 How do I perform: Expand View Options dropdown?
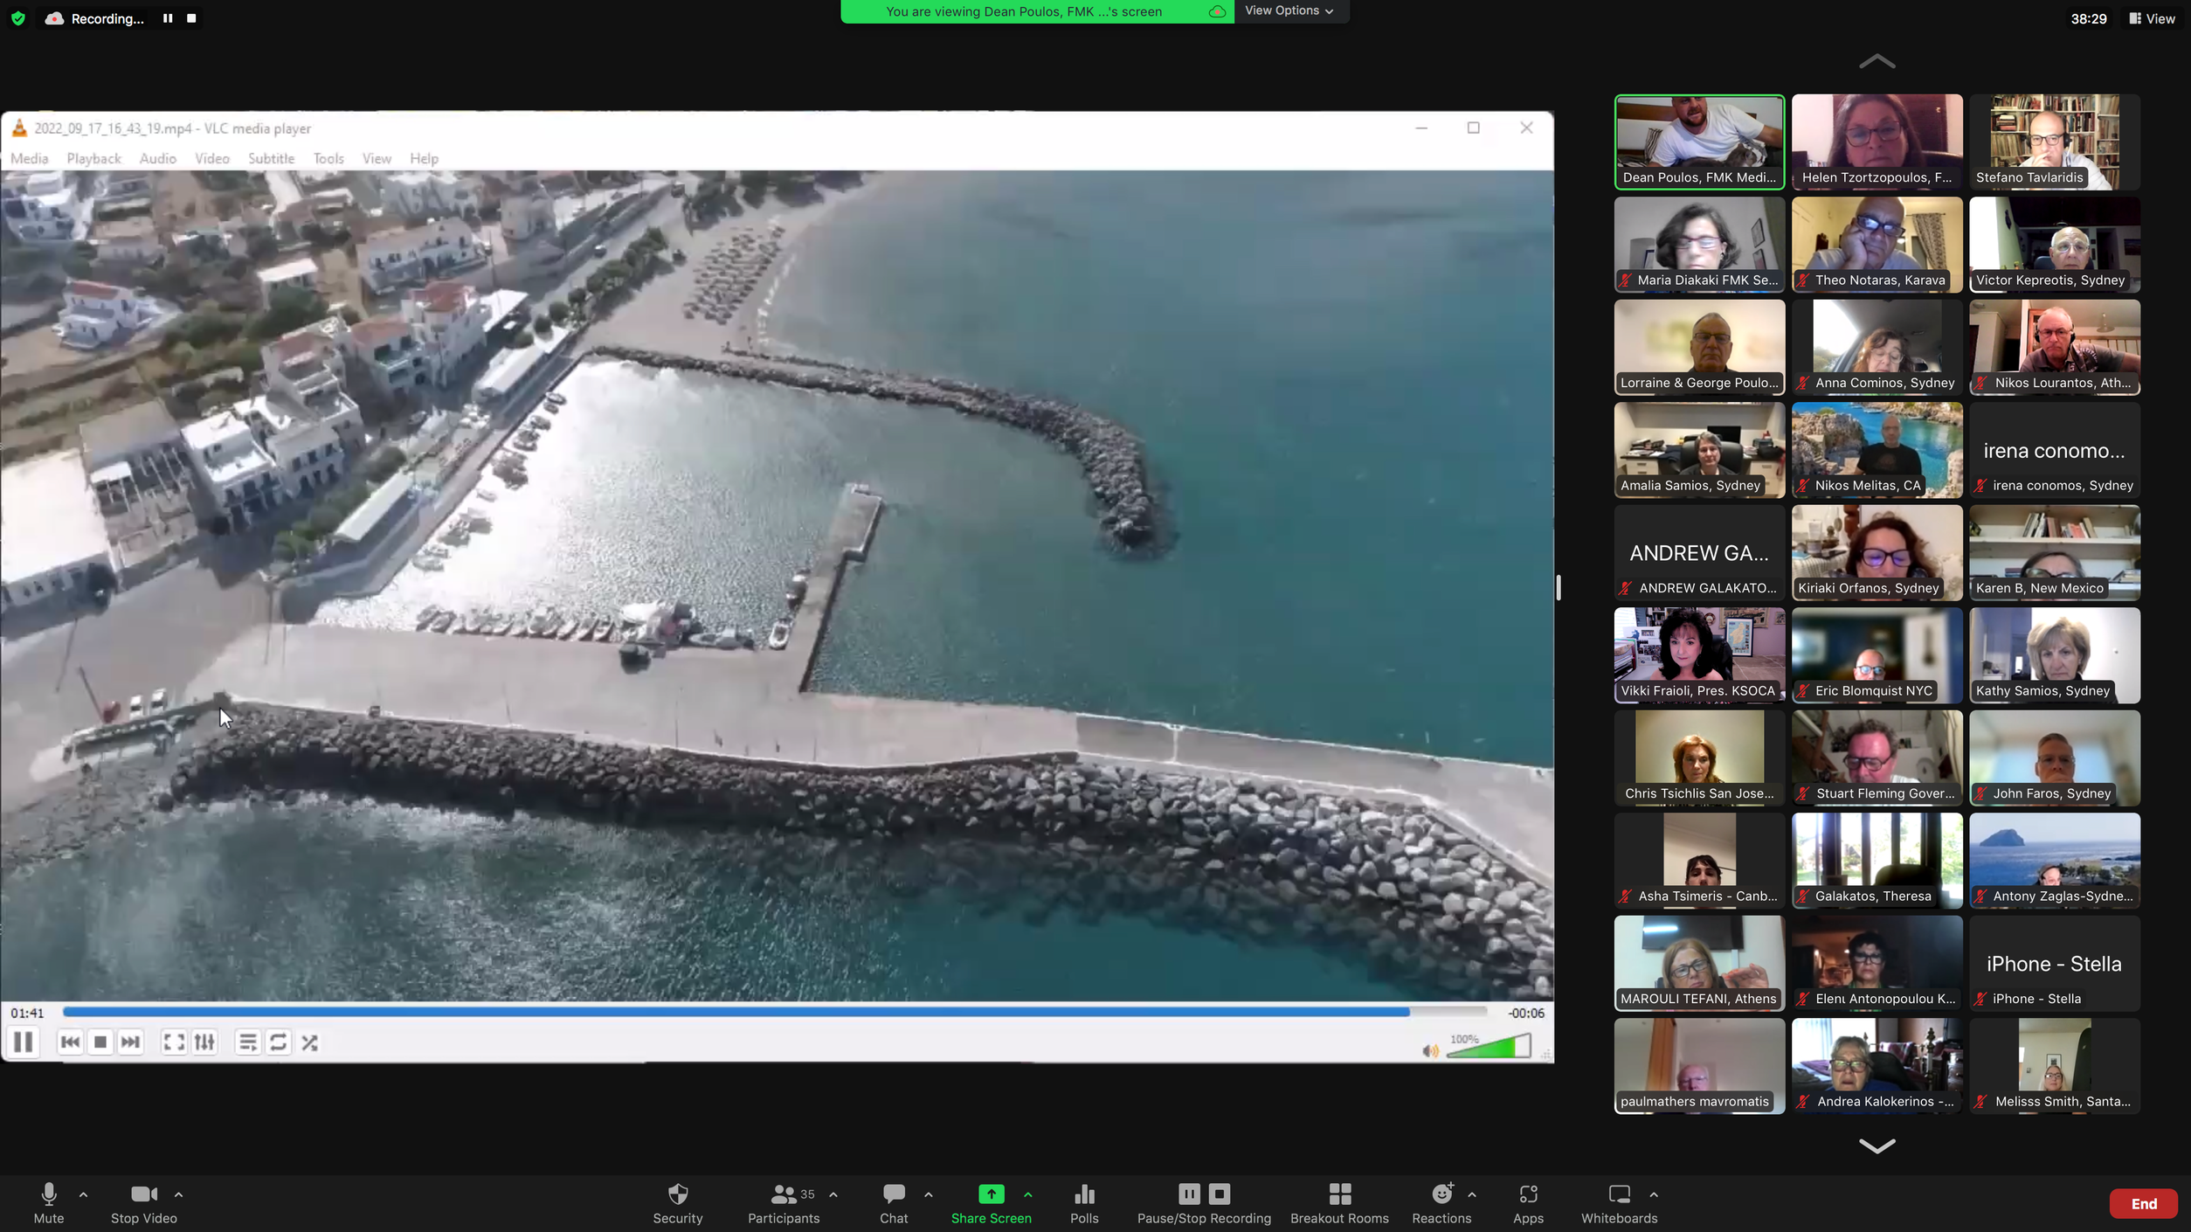[1289, 10]
